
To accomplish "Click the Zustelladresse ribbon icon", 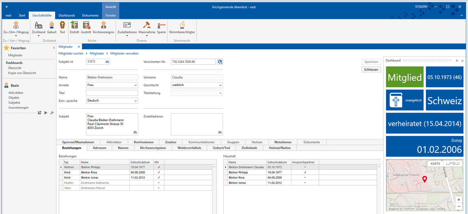I will coord(127,25).
